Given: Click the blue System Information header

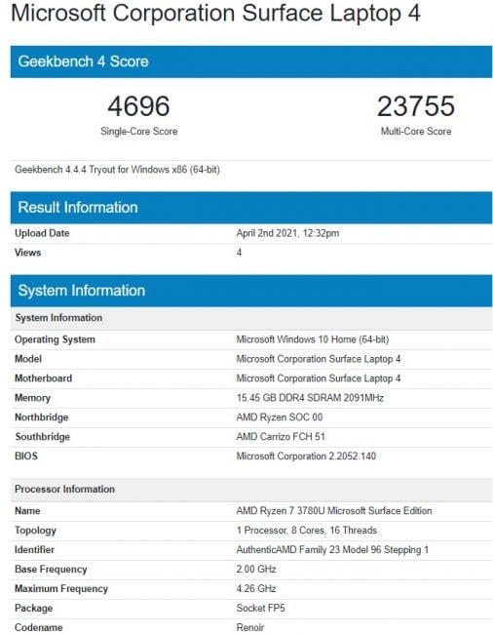Looking at the screenshot, I should coord(251,291).
